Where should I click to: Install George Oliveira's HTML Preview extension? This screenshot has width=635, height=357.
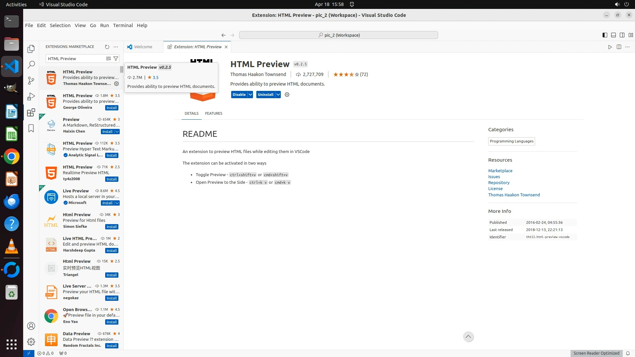click(111, 108)
